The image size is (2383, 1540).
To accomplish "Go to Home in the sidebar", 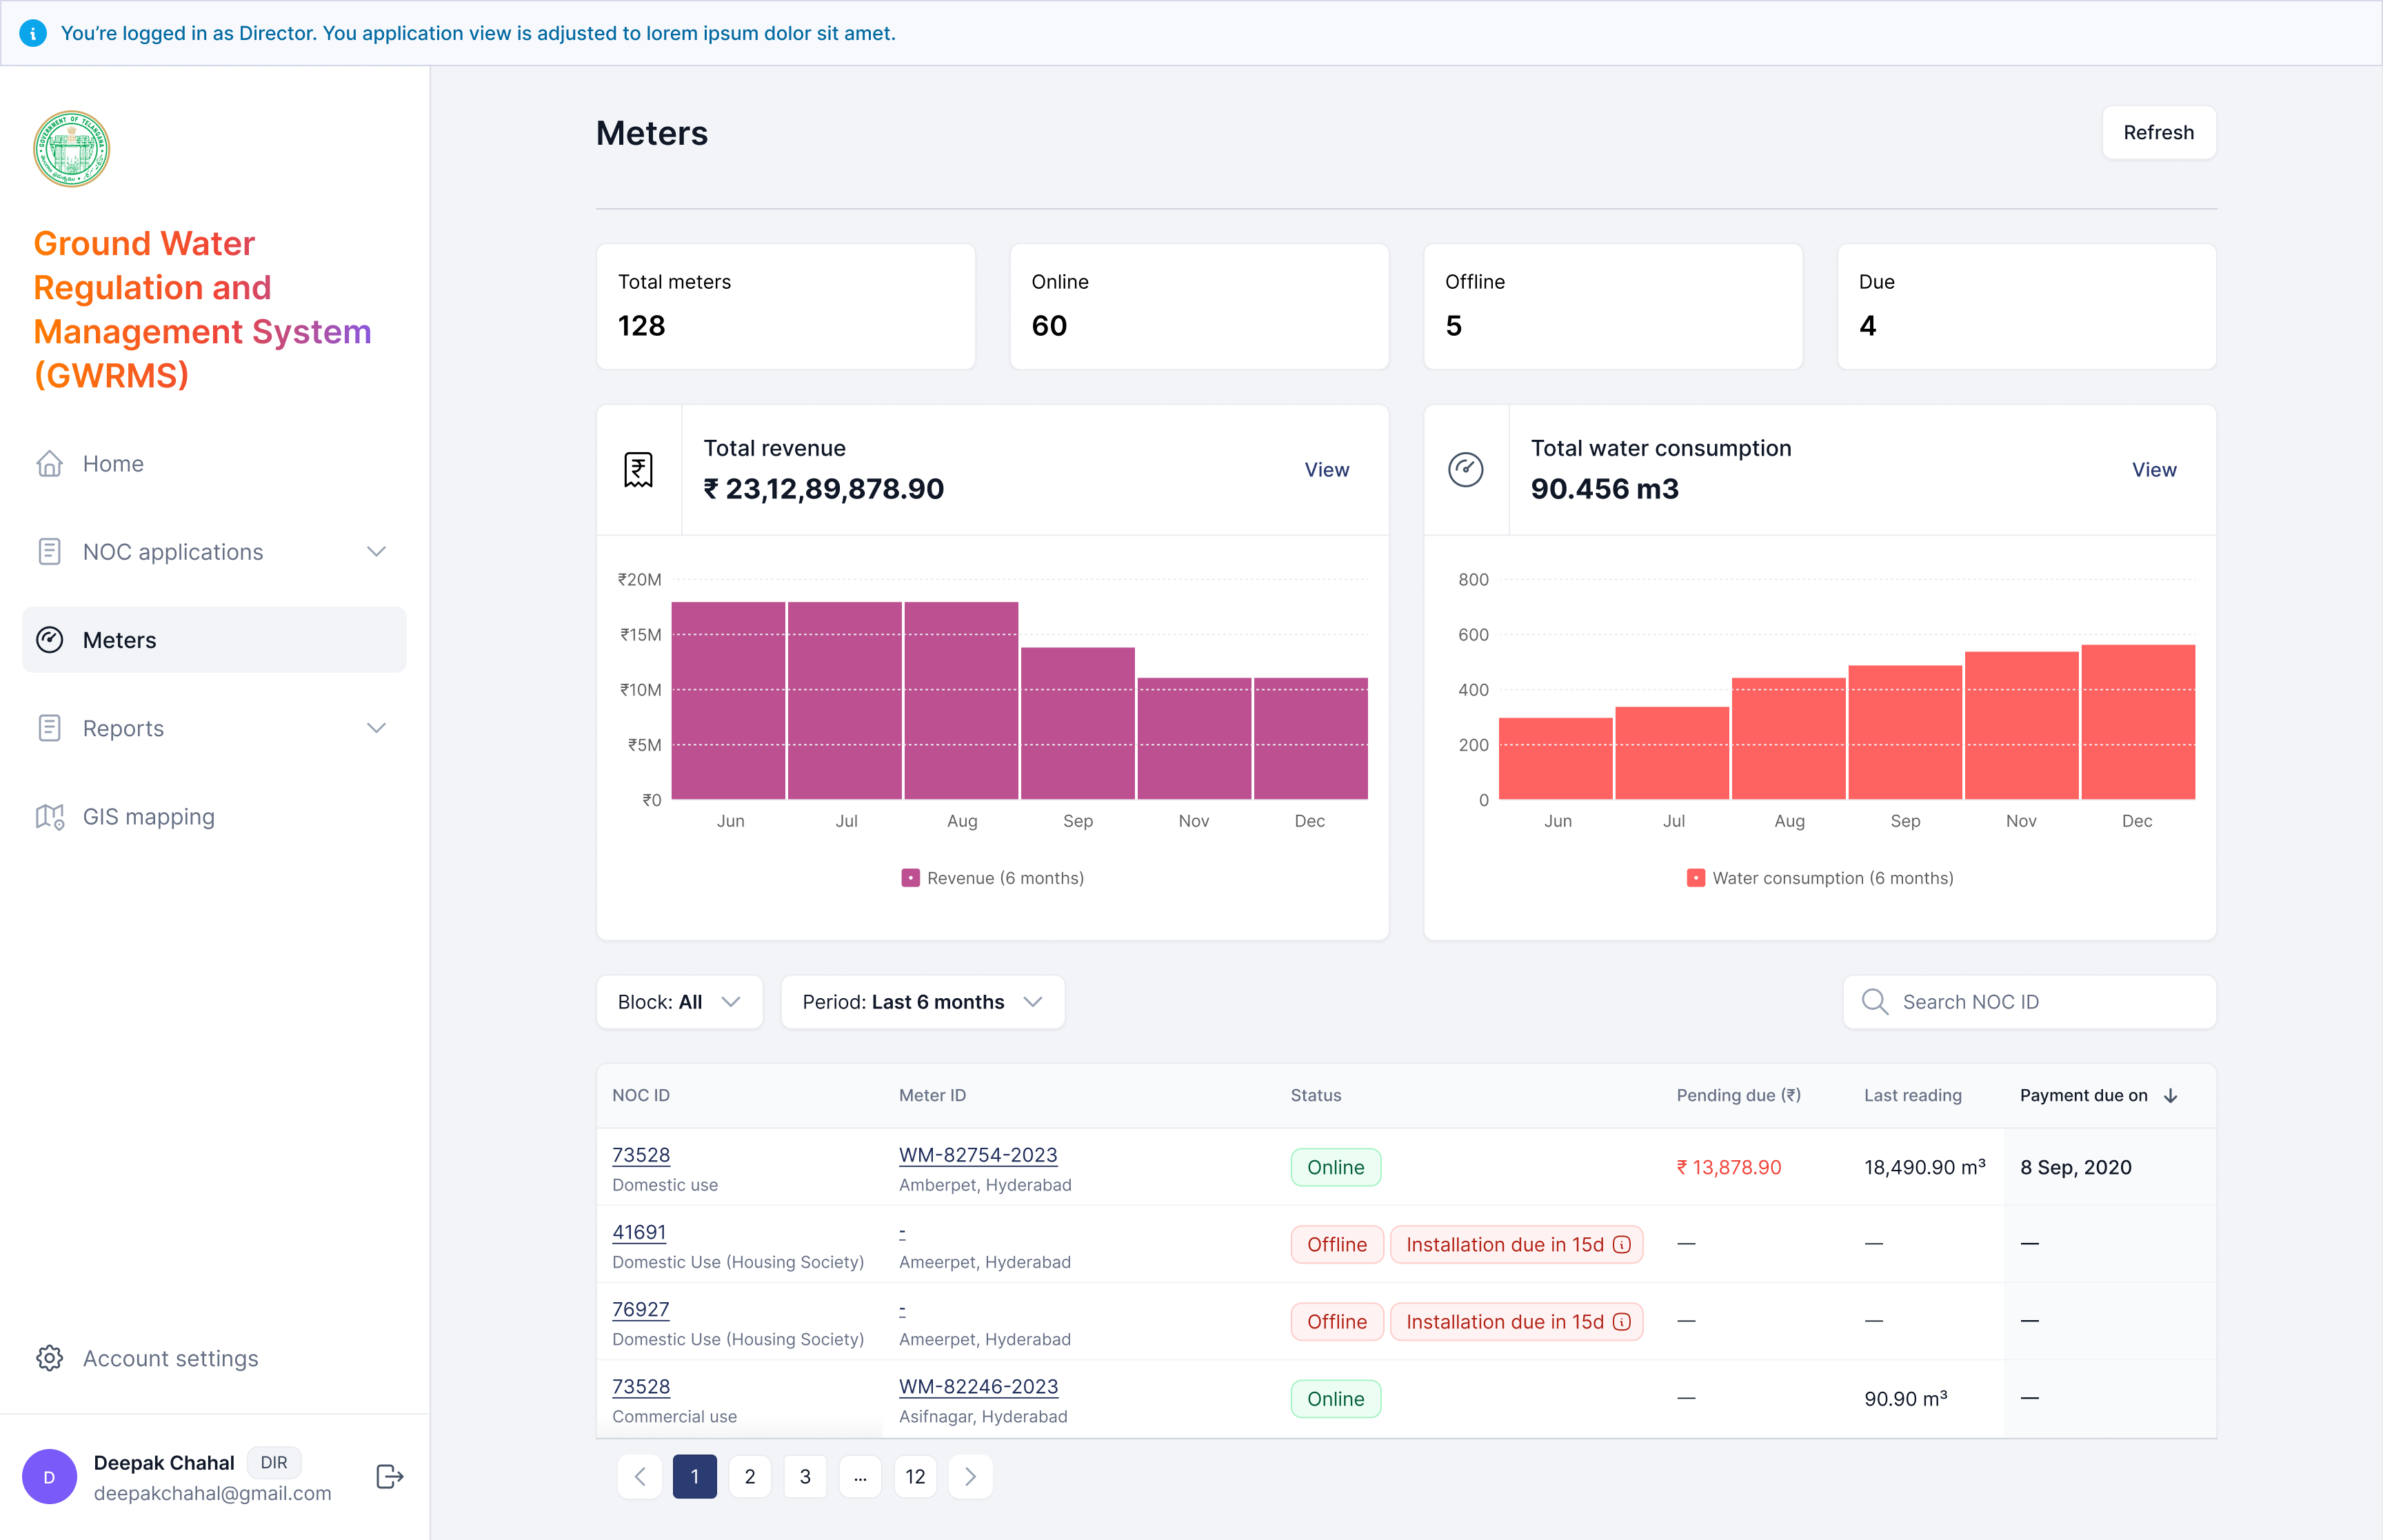I will click(113, 464).
